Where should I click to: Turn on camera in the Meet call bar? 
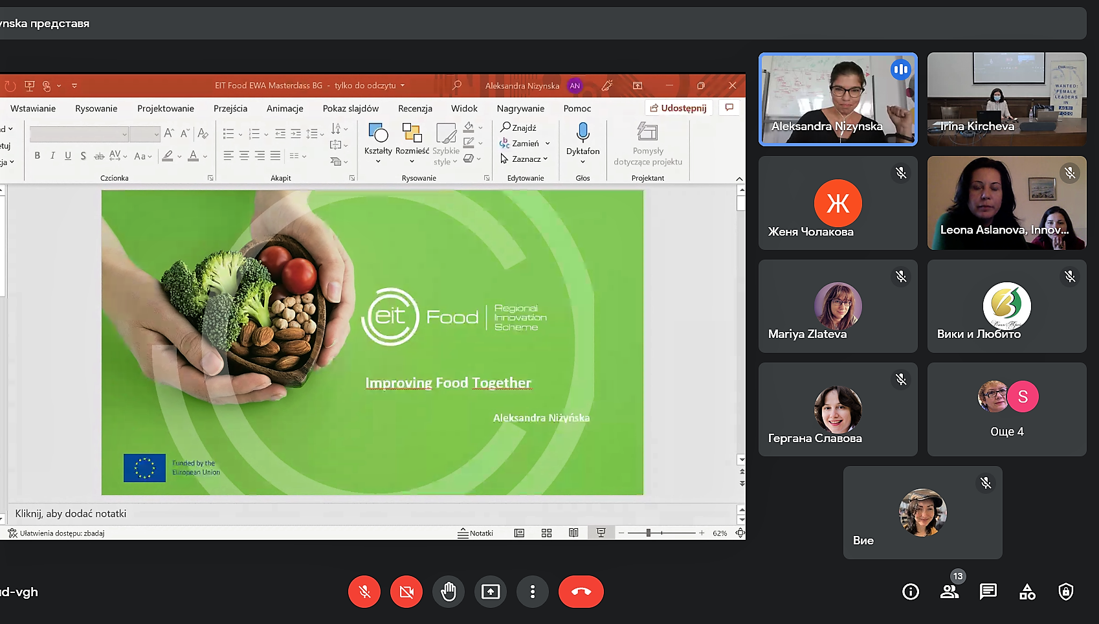pos(406,592)
